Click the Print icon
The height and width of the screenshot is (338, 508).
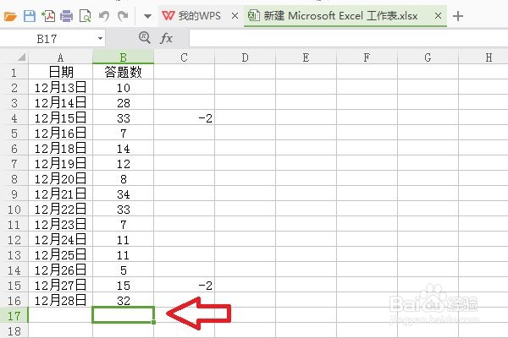66,16
